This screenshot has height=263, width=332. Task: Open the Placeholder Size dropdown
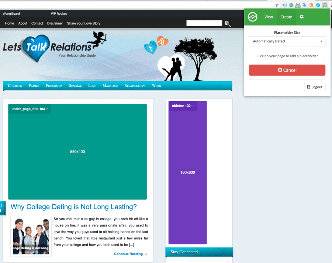pyautogui.click(x=287, y=41)
